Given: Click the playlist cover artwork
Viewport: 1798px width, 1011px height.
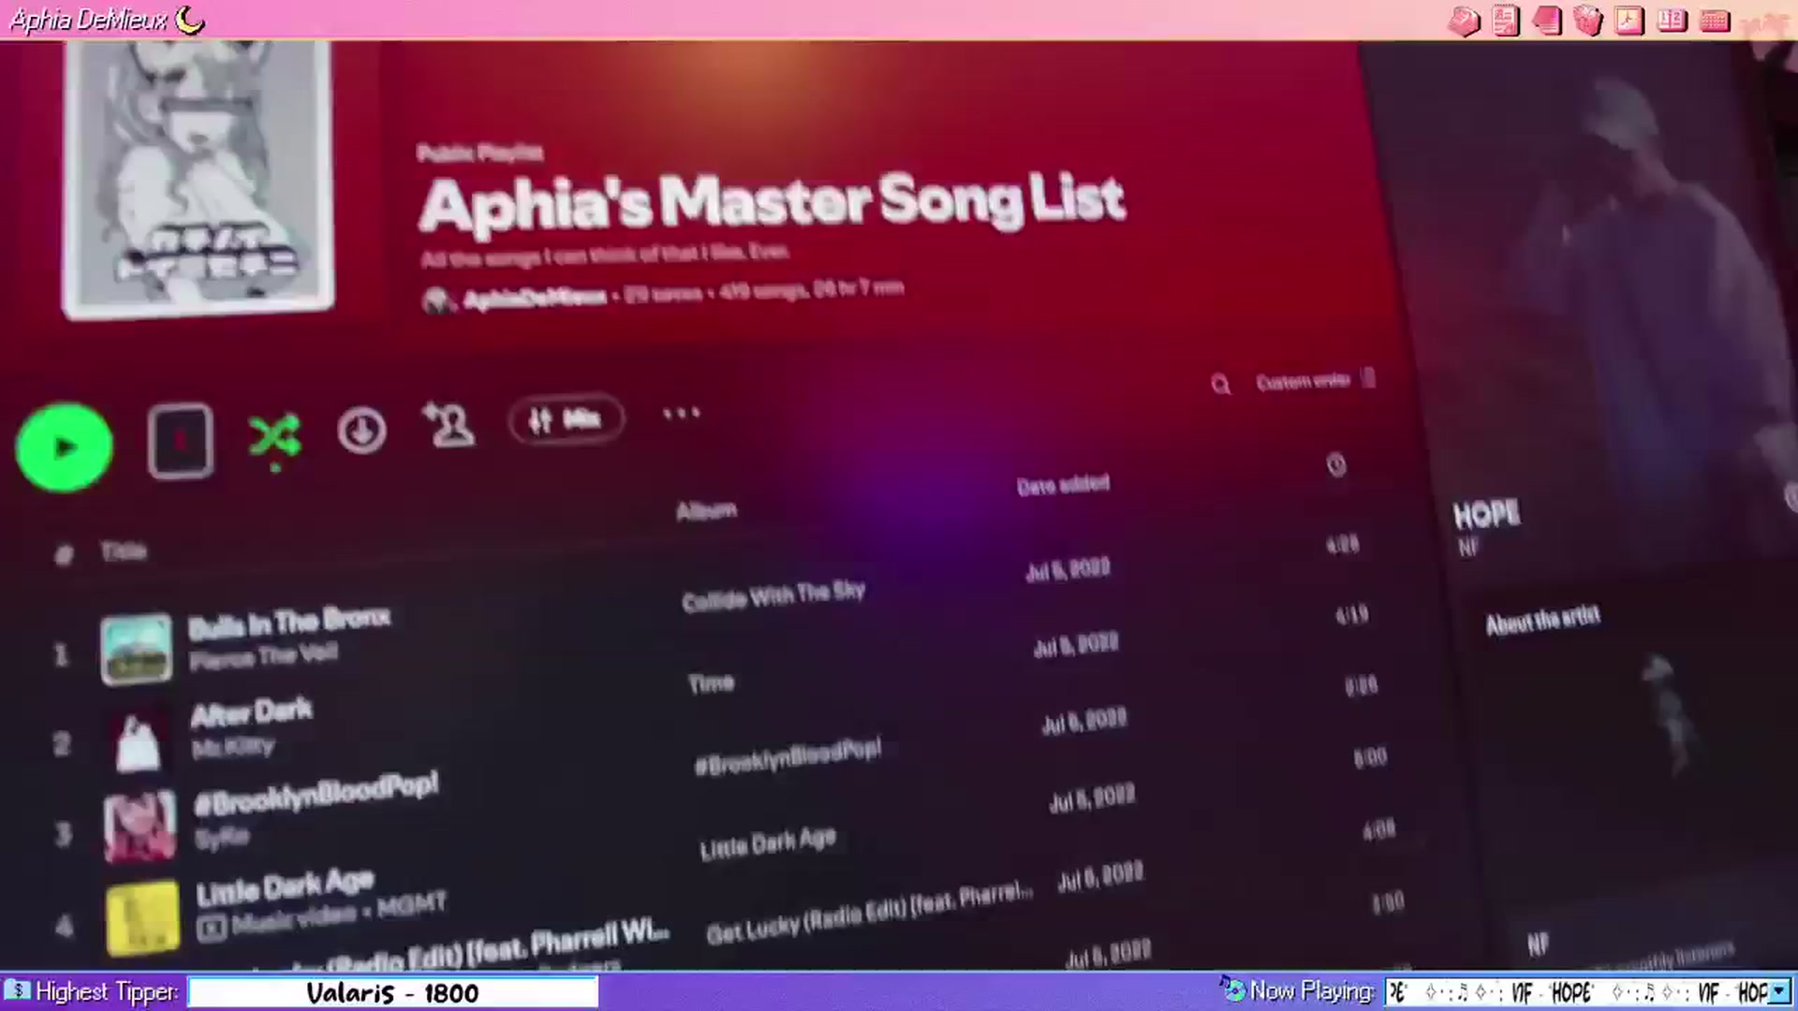Looking at the screenshot, I should (x=197, y=178).
